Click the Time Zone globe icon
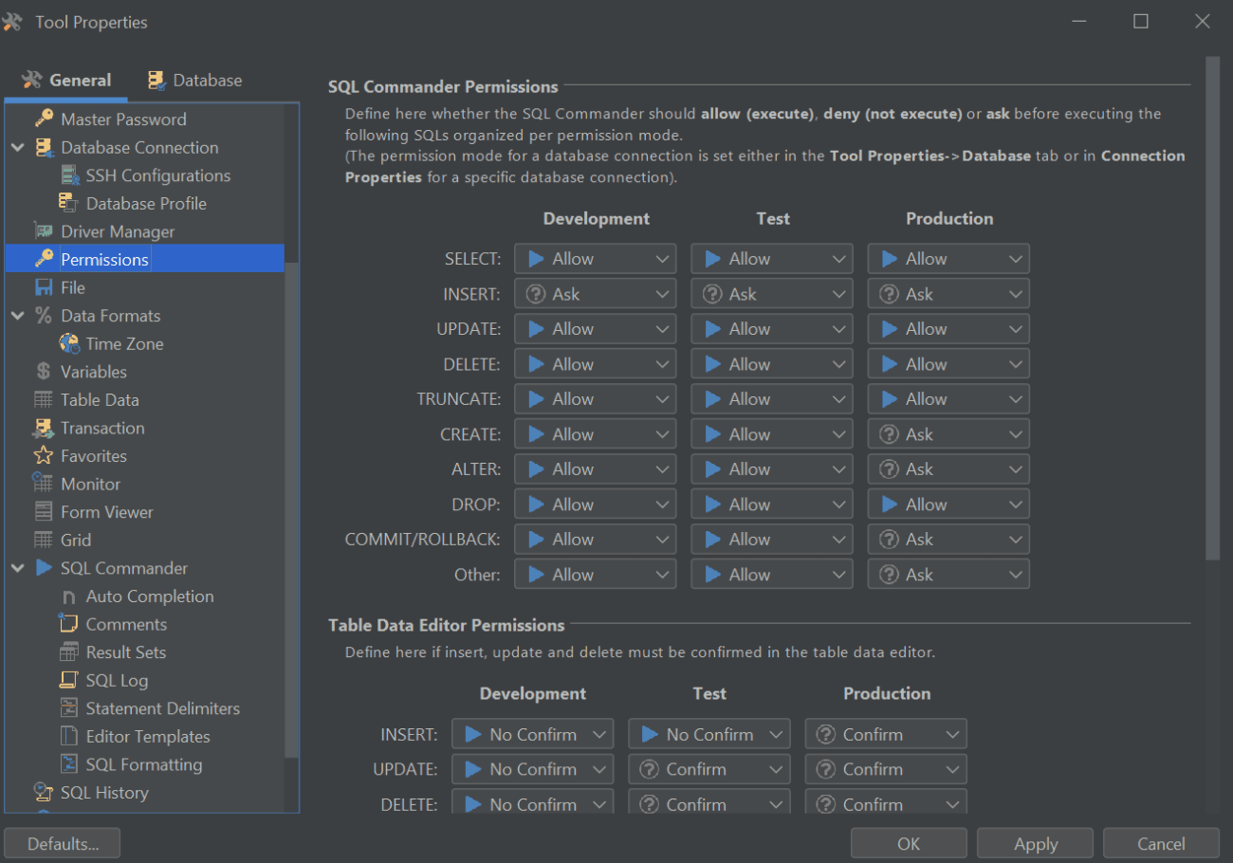 [69, 343]
